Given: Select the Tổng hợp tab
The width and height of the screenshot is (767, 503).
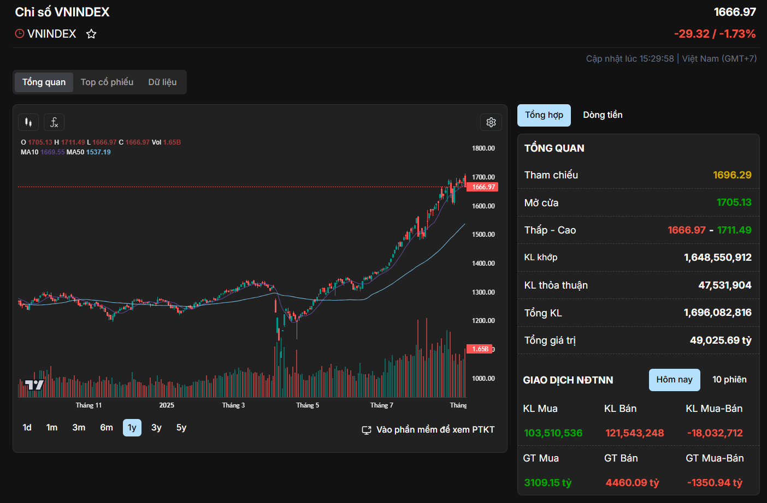Looking at the screenshot, I should coord(544,115).
